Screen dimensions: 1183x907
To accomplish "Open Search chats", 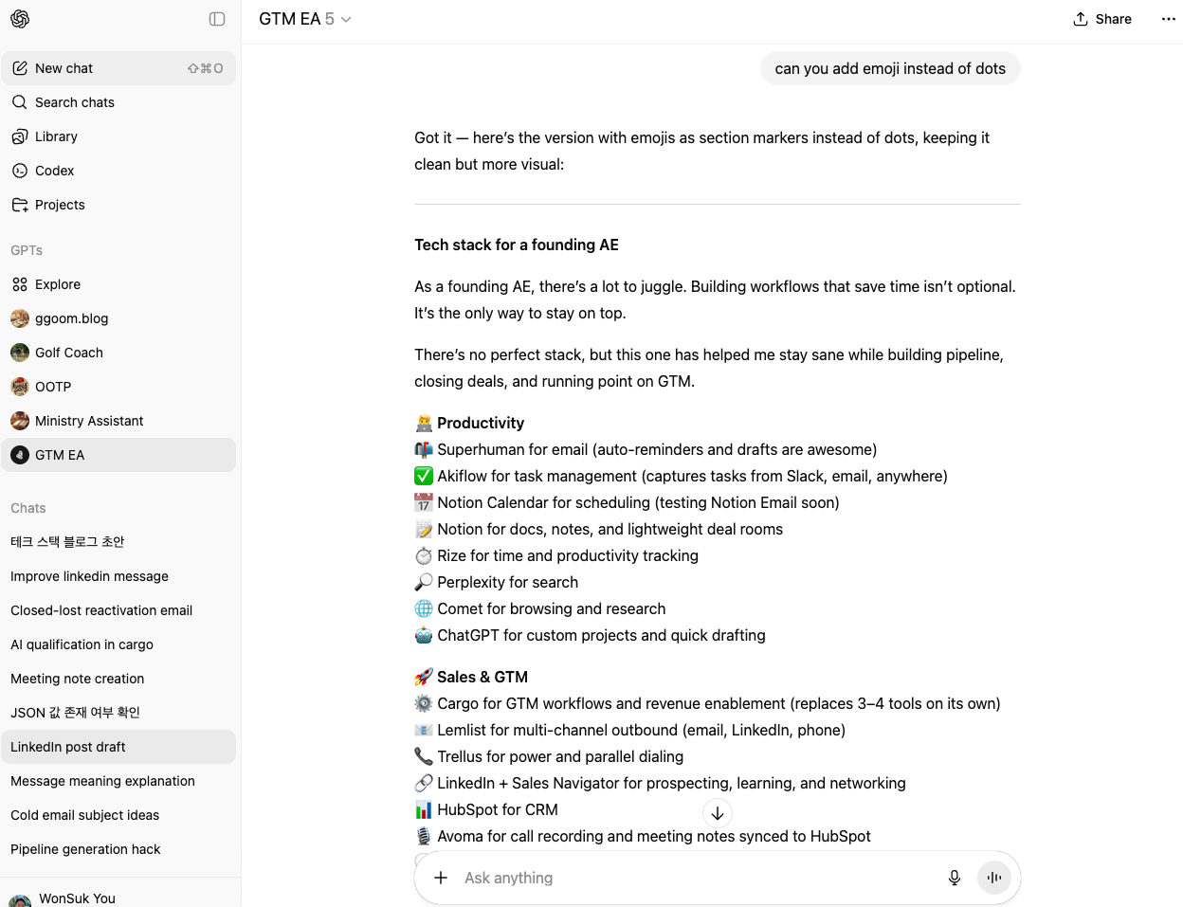I will coord(74,102).
